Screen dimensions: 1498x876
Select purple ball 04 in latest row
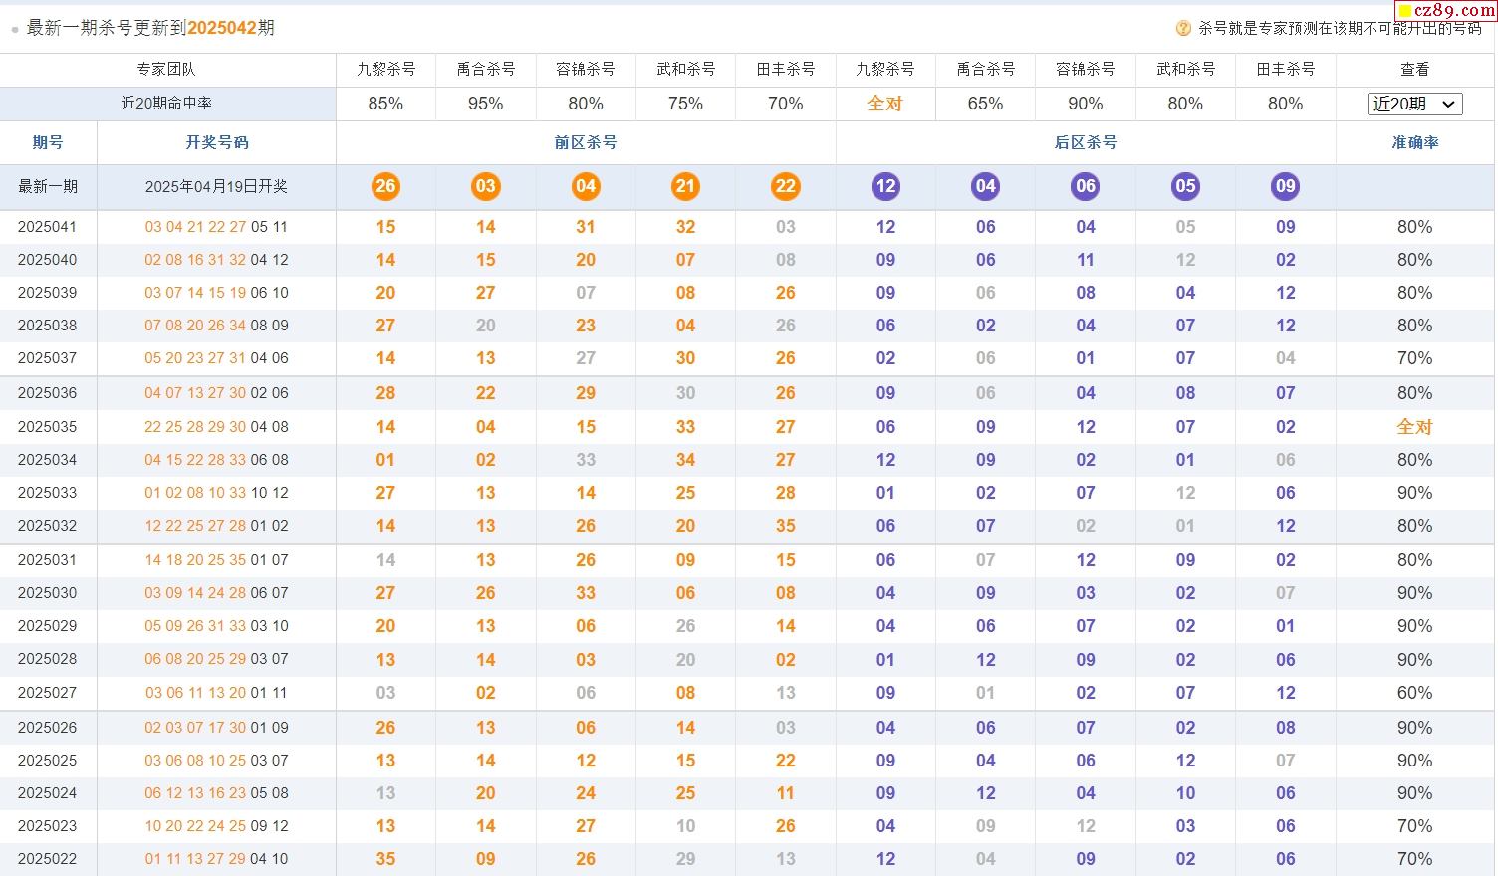click(x=986, y=186)
